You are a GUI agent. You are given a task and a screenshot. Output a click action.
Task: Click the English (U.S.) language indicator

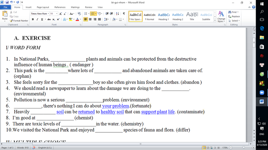point(45,148)
